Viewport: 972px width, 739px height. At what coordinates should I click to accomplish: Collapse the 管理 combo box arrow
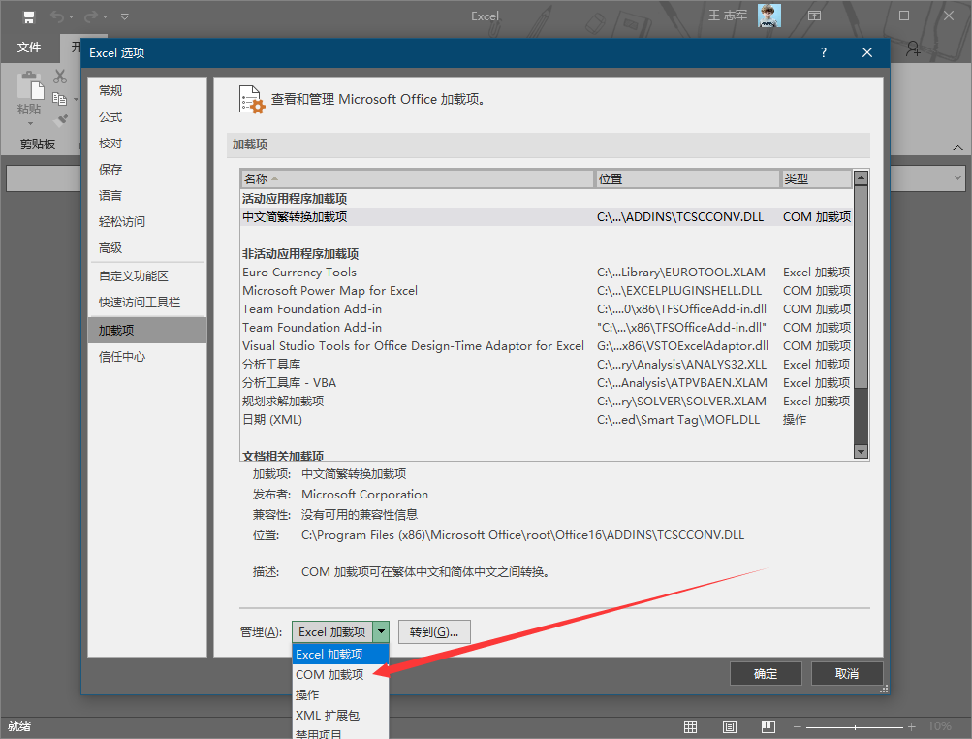click(381, 631)
